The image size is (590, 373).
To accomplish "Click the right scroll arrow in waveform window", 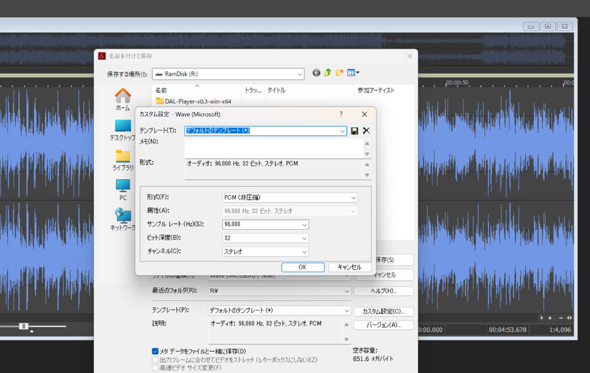I will click(x=541, y=317).
